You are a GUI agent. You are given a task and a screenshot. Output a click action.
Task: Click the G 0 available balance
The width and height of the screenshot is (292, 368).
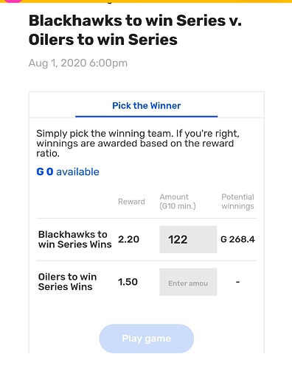click(x=68, y=171)
